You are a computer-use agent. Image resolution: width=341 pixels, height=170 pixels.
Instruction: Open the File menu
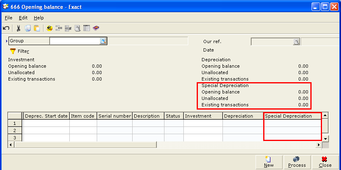tap(8, 18)
